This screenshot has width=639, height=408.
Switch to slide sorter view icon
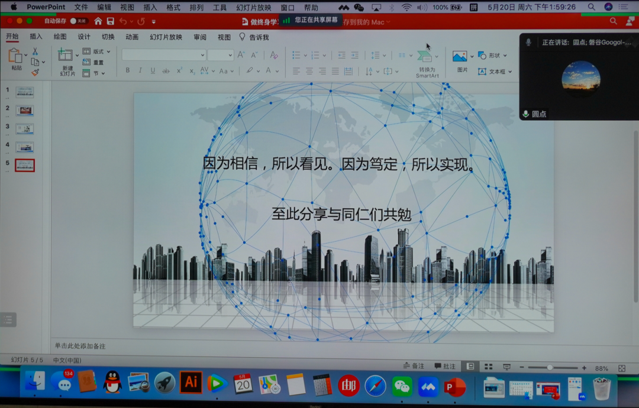[x=489, y=367]
